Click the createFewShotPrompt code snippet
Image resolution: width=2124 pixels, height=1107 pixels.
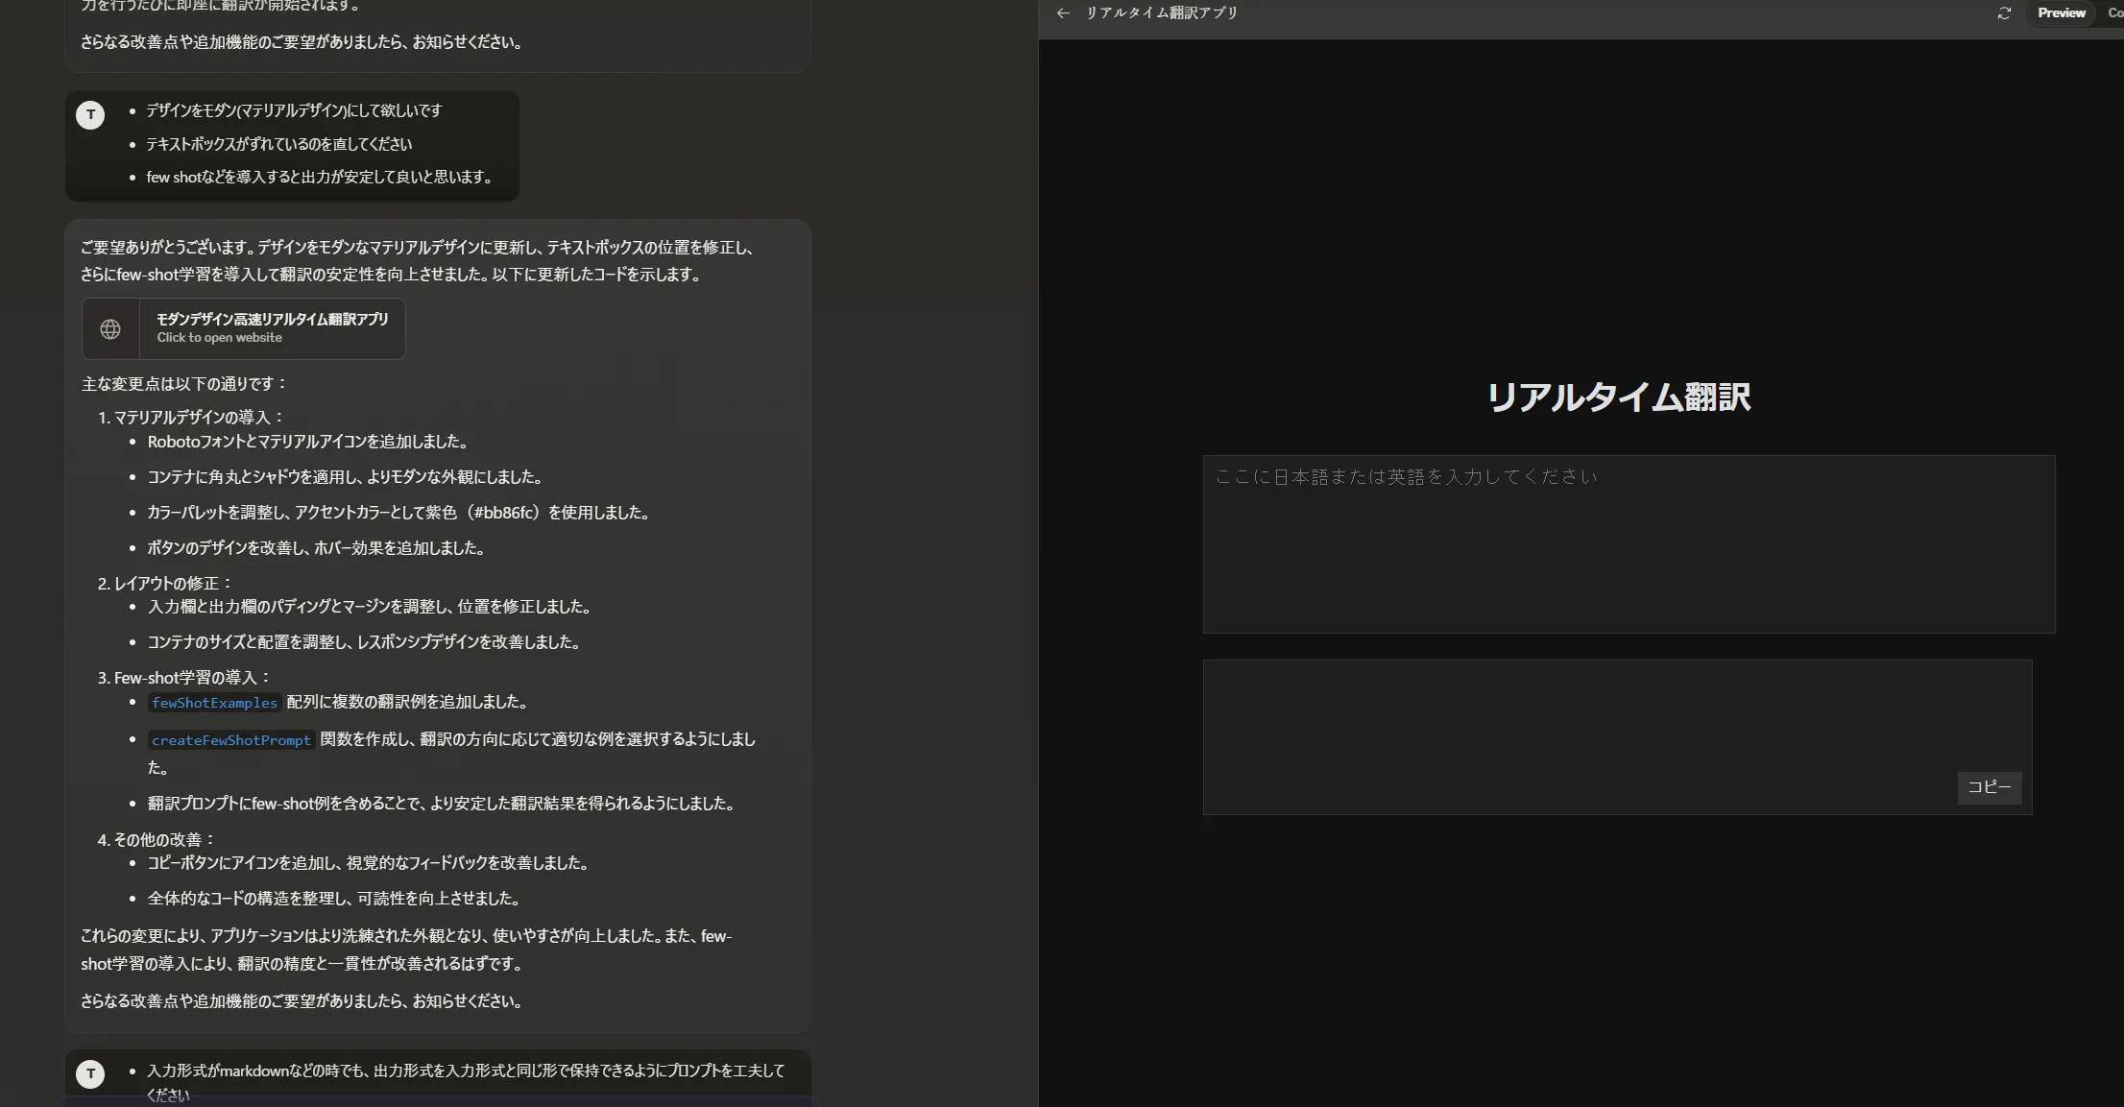point(230,740)
